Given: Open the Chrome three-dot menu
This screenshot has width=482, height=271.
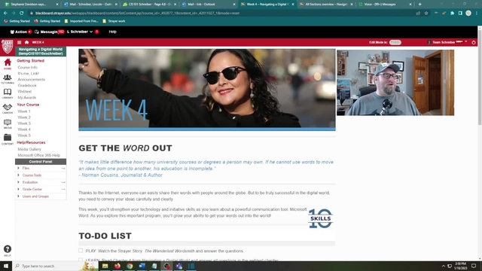Looking at the screenshot, I should pos(477,14).
